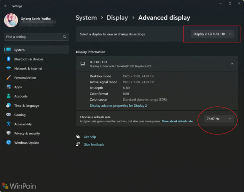Click the Get help headset icon
This screenshot has height=192, width=244.
click(78, 137)
